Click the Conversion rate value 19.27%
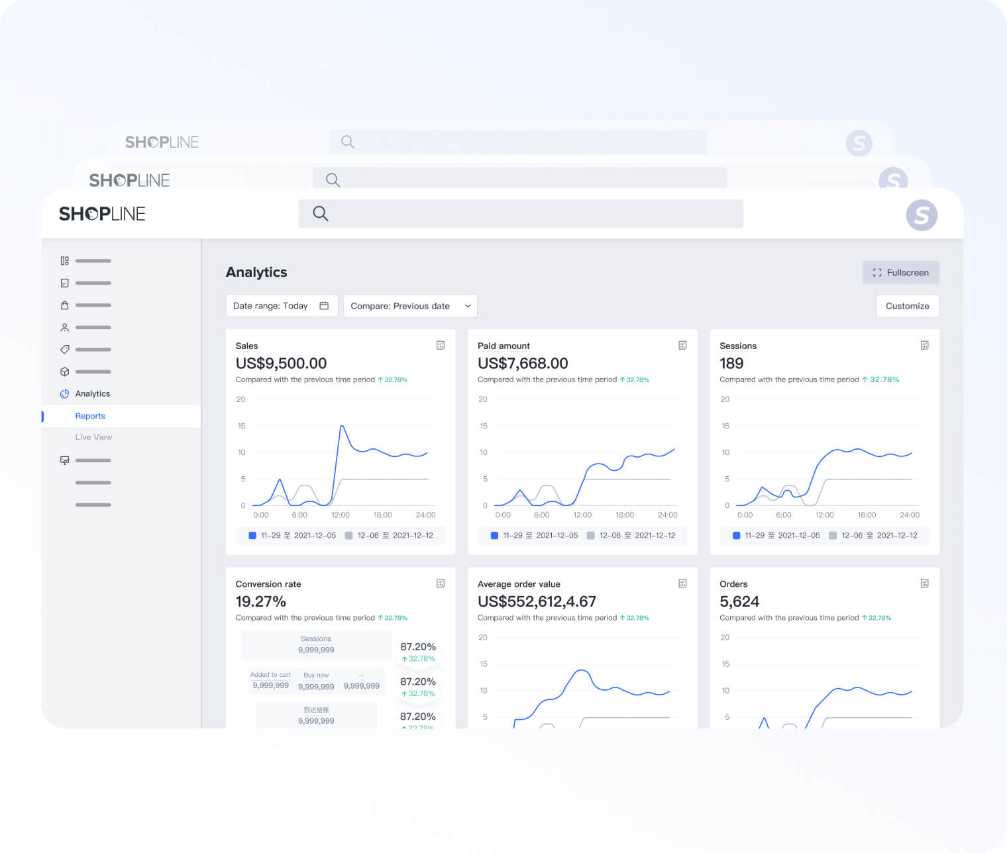 tap(260, 602)
